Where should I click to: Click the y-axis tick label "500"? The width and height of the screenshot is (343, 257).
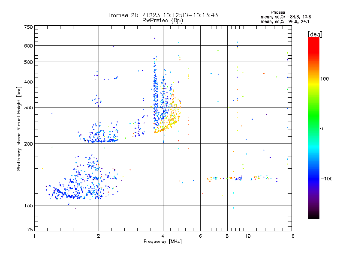[x=29, y=62]
